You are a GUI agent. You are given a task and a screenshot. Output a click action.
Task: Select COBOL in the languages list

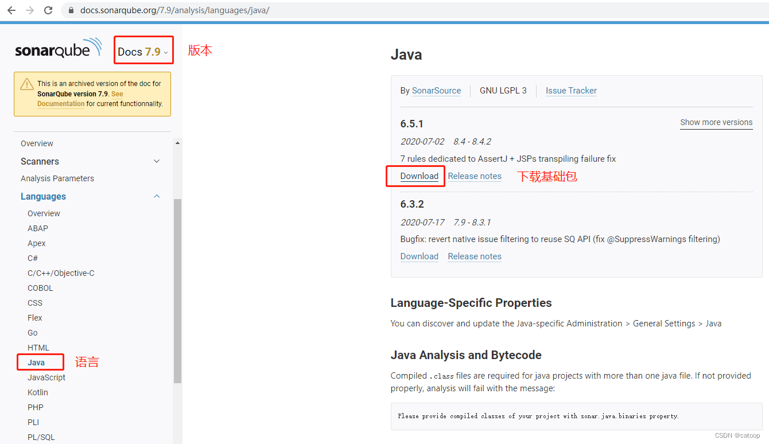coord(40,288)
